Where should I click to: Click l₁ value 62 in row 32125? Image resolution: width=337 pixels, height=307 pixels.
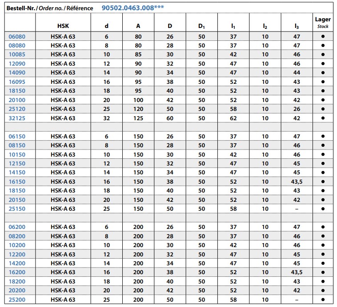click(233, 118)
